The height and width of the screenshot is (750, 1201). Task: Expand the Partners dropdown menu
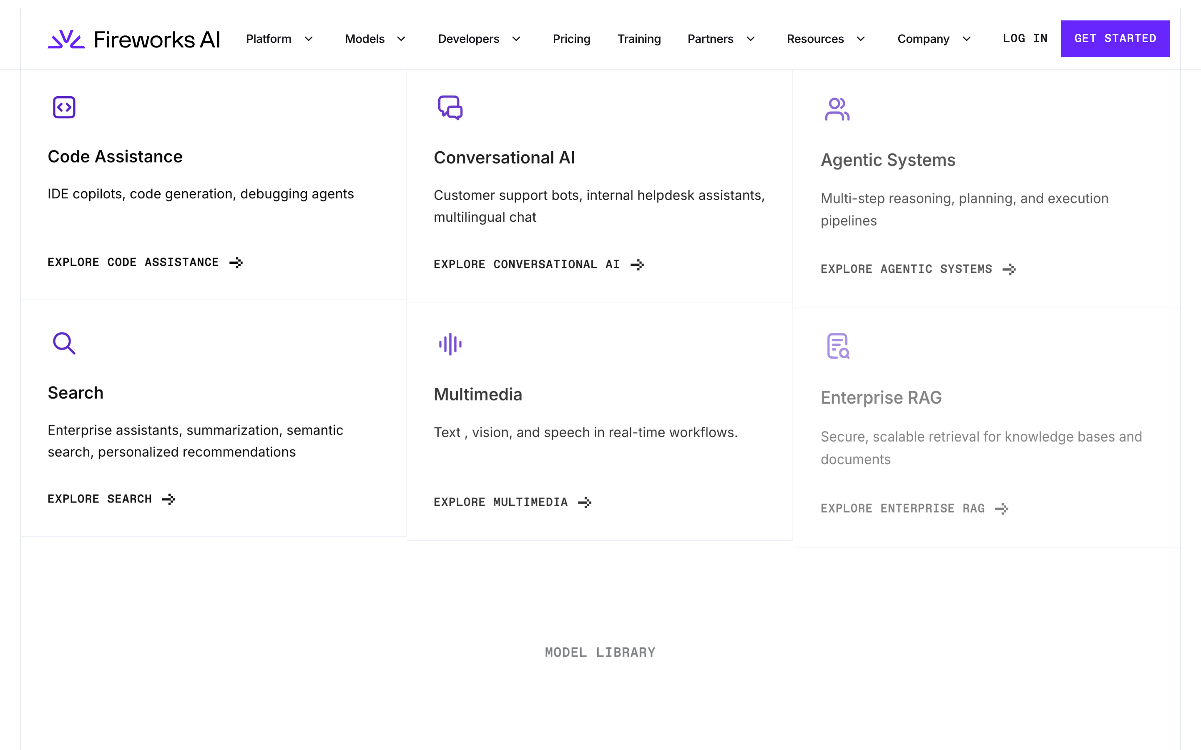pos(721,39)
